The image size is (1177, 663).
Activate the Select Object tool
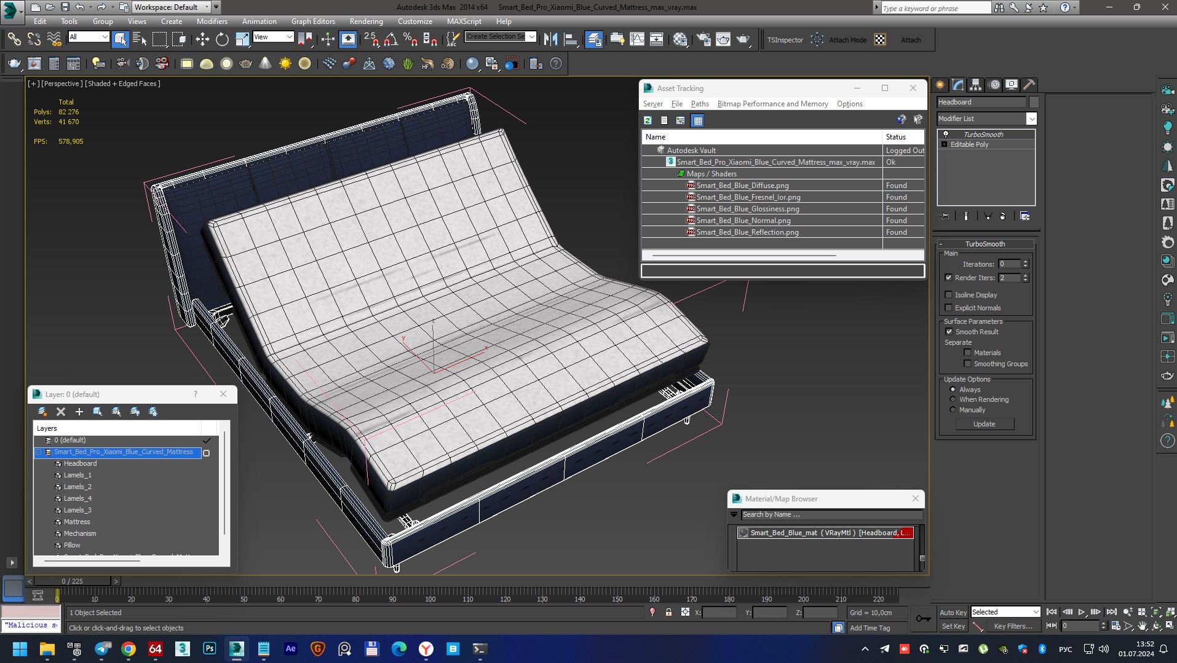(x=120, y=40)
